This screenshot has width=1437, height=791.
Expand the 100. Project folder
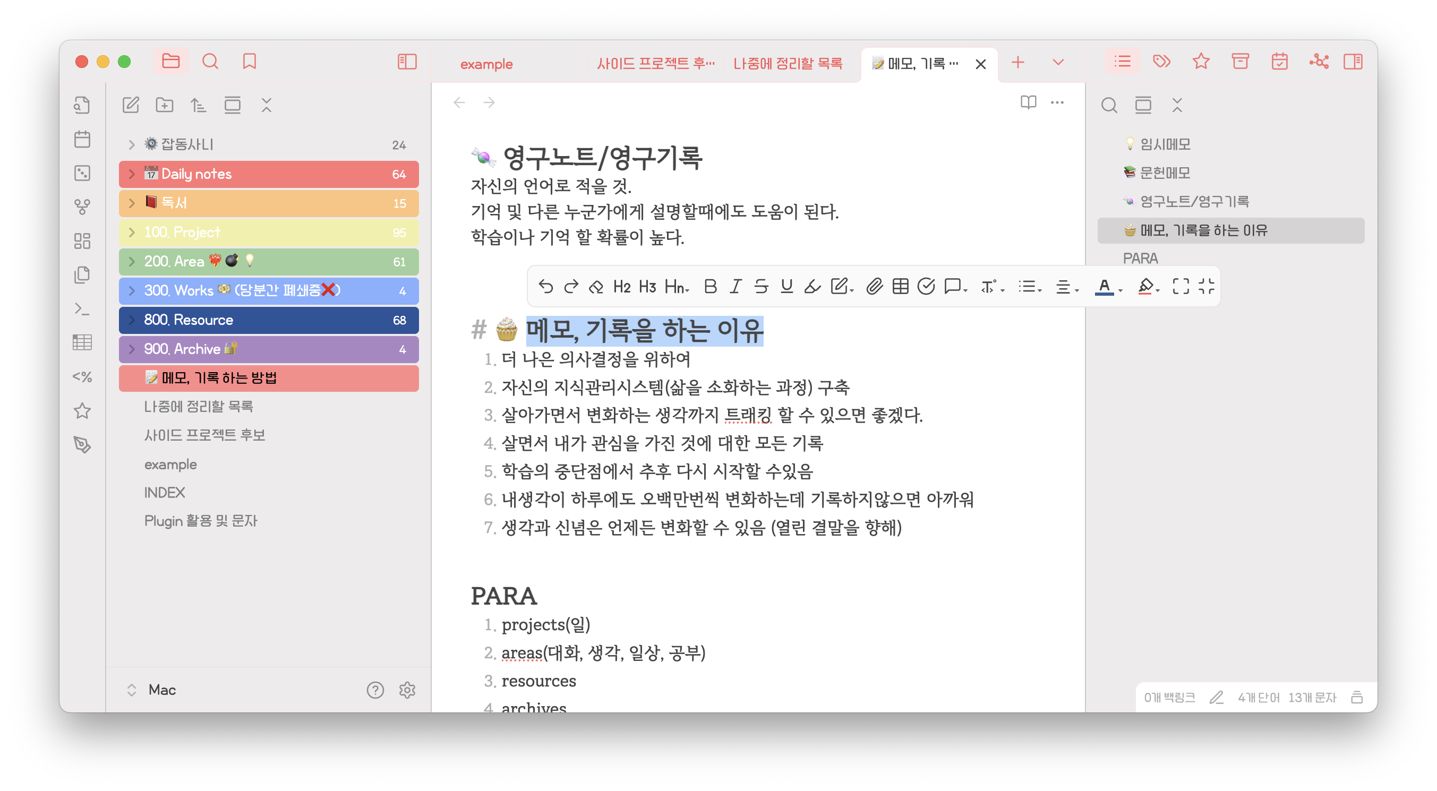tap(131, 232)
